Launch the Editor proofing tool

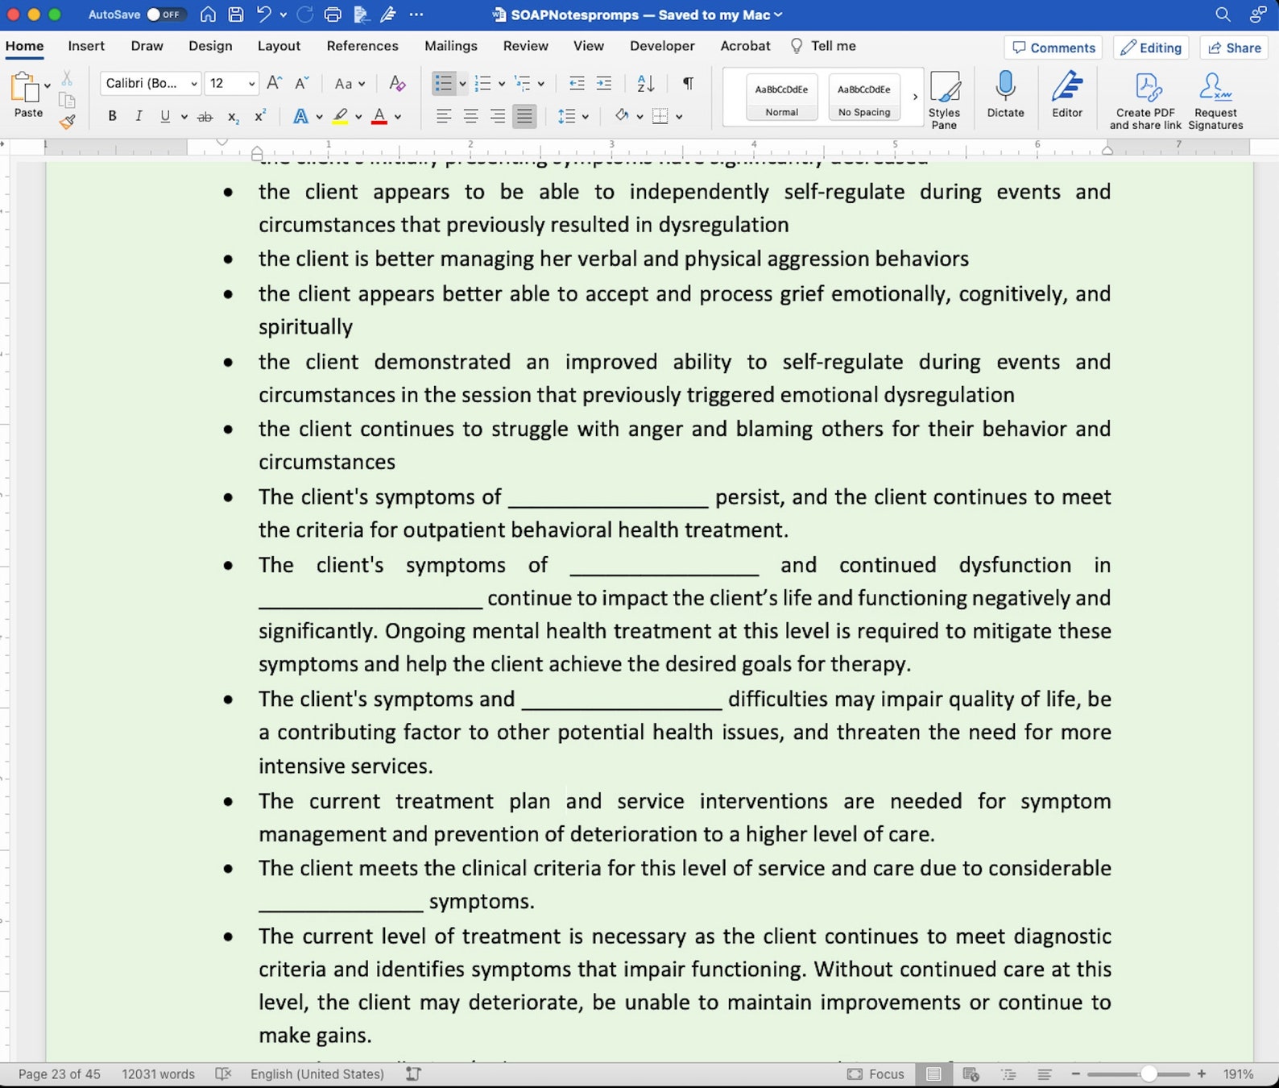(1066, 94)
